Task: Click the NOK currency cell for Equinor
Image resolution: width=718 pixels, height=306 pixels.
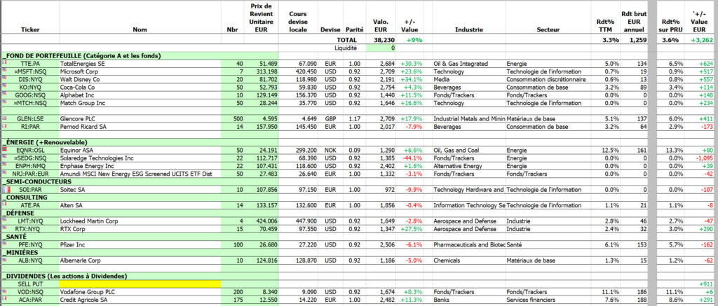Action: click(330, 150)
